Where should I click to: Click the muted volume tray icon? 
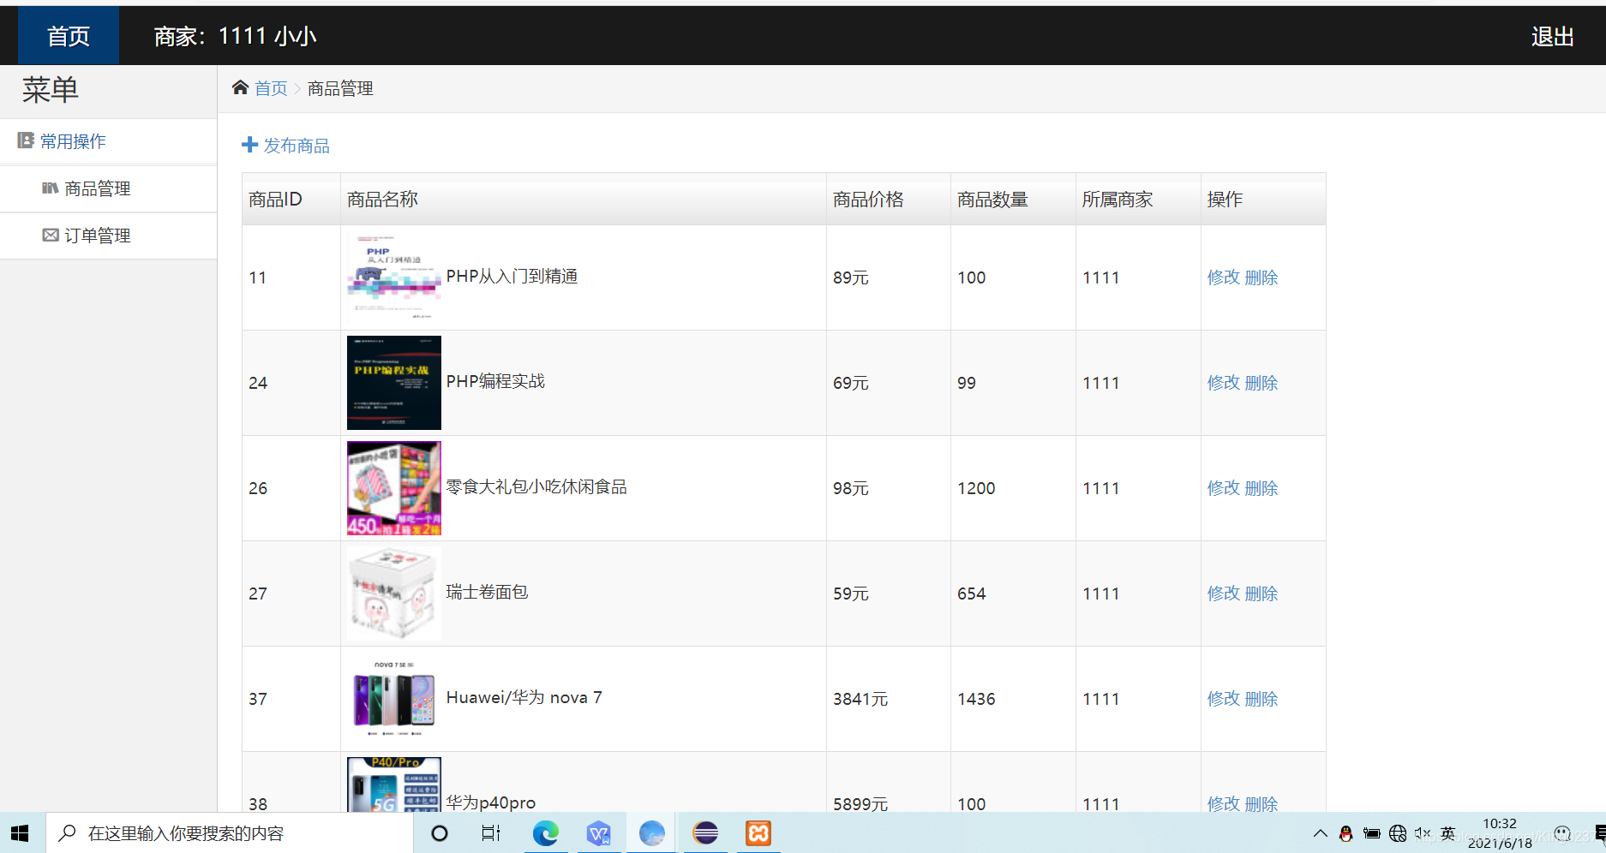[x=1423, y=833]
